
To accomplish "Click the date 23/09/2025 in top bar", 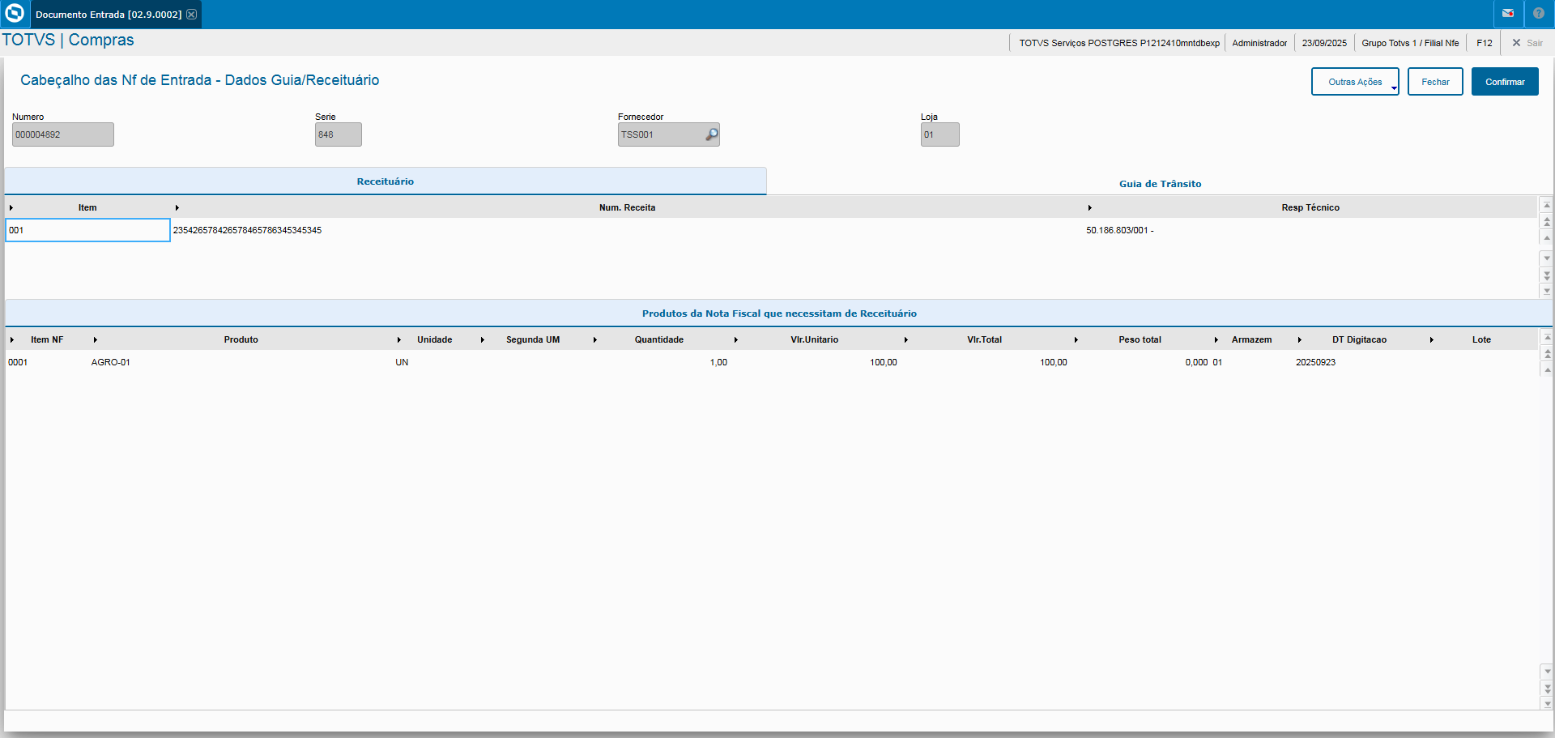I will click(1324, 43).
